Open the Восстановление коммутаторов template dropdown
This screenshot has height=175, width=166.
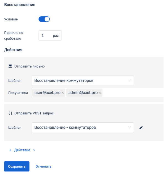(83, 80)
